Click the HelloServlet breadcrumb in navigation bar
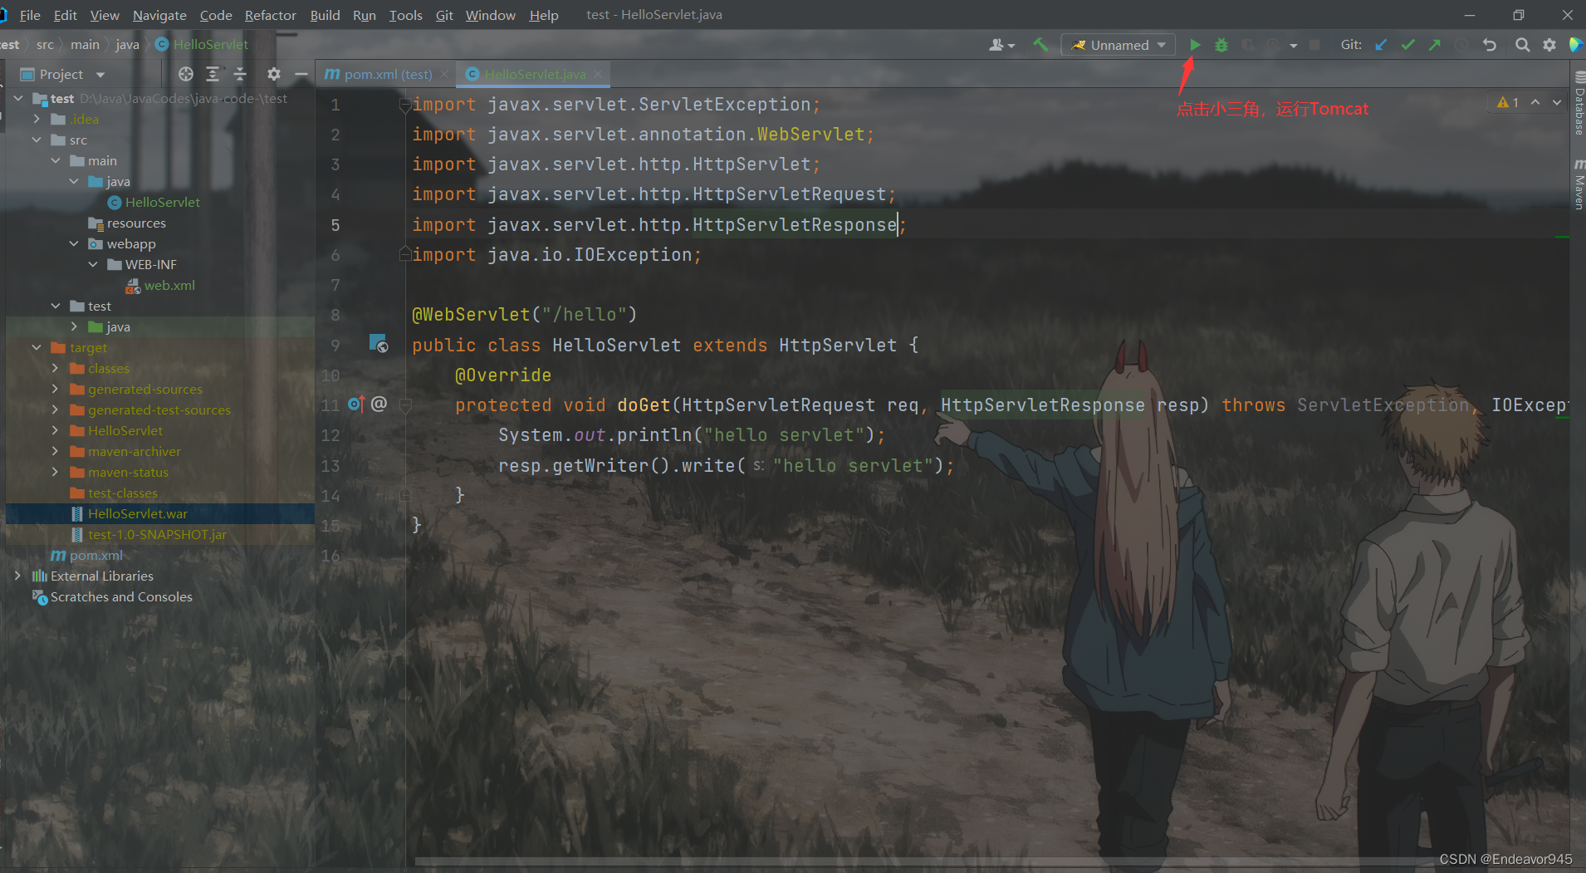This screenshot has width=1586, height=873. (202, 45)
